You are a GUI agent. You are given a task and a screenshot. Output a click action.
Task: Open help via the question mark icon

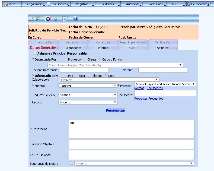click(75, 18)
